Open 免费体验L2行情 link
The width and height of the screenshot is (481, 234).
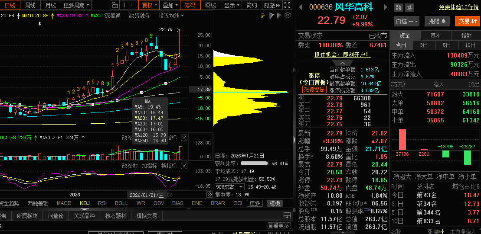pos(458,7)
